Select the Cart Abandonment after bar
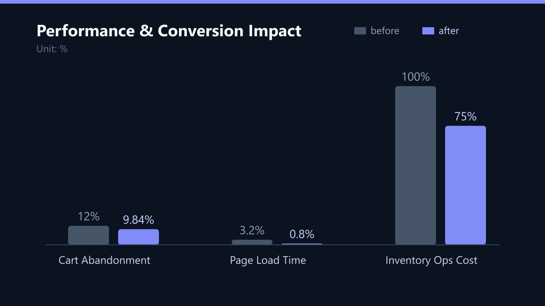The height and width of the screenshot is (306, 545). pyautogui.click(x=139, y=237)
